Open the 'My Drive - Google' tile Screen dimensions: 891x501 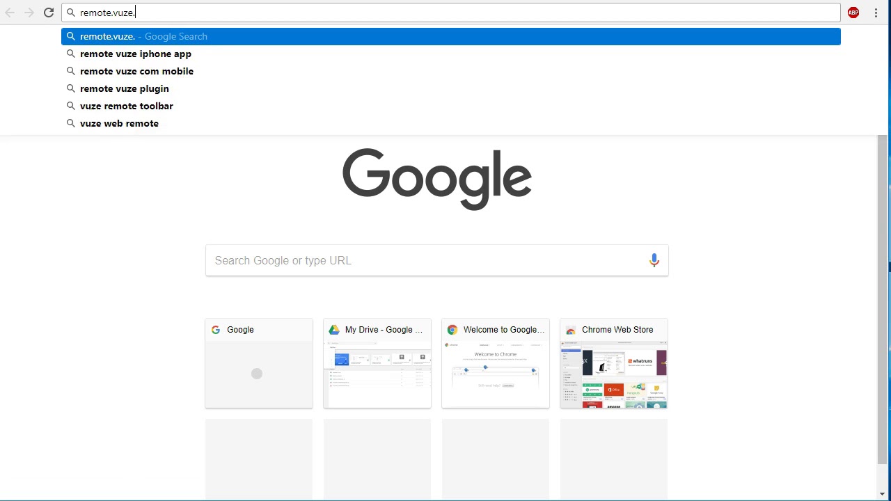(377, 363)
